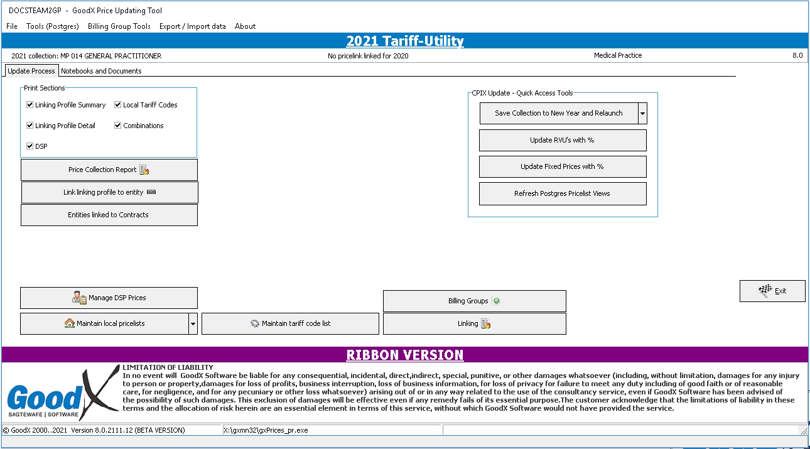Uncheck the Linking Profile Detail checkbox

point(30,126)
